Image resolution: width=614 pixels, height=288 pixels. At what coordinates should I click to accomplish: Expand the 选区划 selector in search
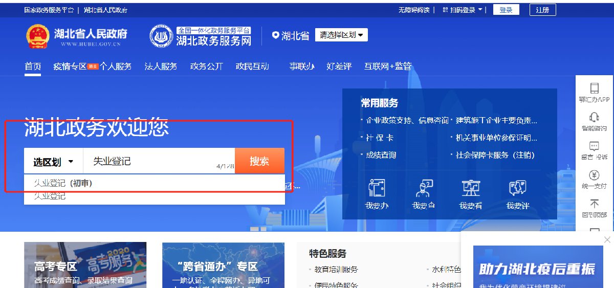pos(54,162)
